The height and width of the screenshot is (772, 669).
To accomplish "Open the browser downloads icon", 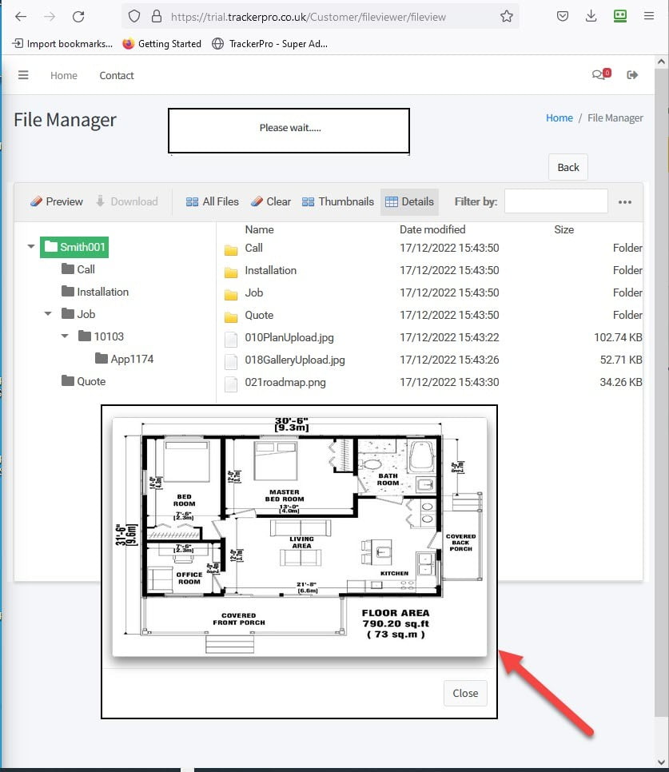I will [x=591, y=17].
